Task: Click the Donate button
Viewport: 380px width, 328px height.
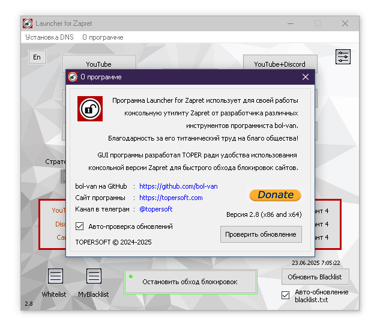Action: point(276,195)
